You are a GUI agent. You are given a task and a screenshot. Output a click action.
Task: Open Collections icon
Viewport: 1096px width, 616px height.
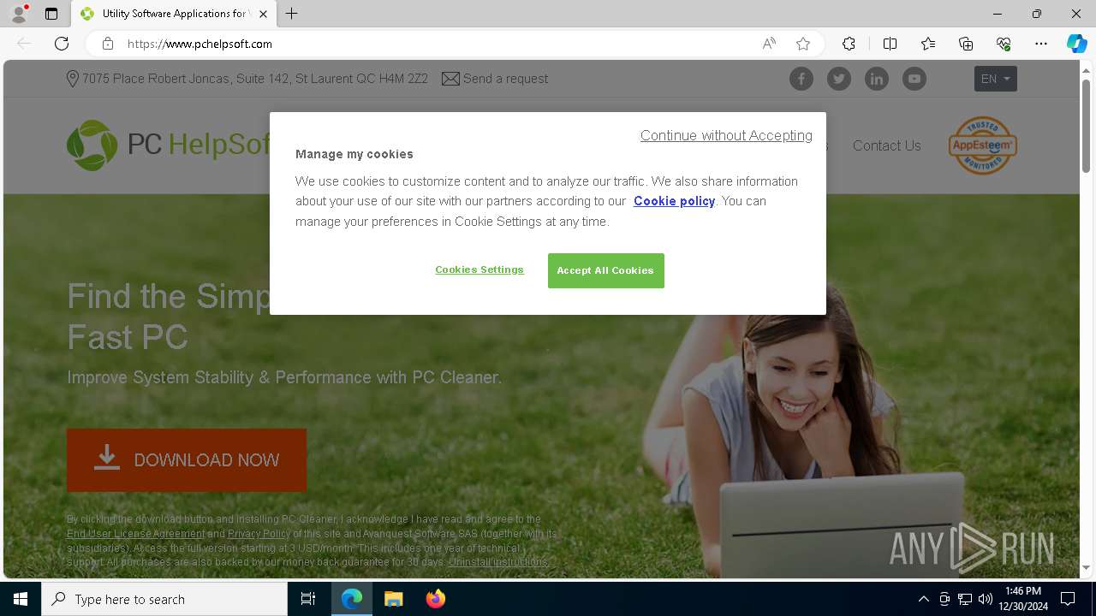coord(966,44)
